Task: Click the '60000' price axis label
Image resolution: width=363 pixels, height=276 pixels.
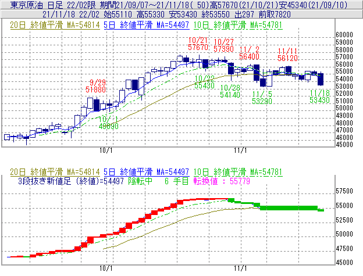Action: coord(344,35)
